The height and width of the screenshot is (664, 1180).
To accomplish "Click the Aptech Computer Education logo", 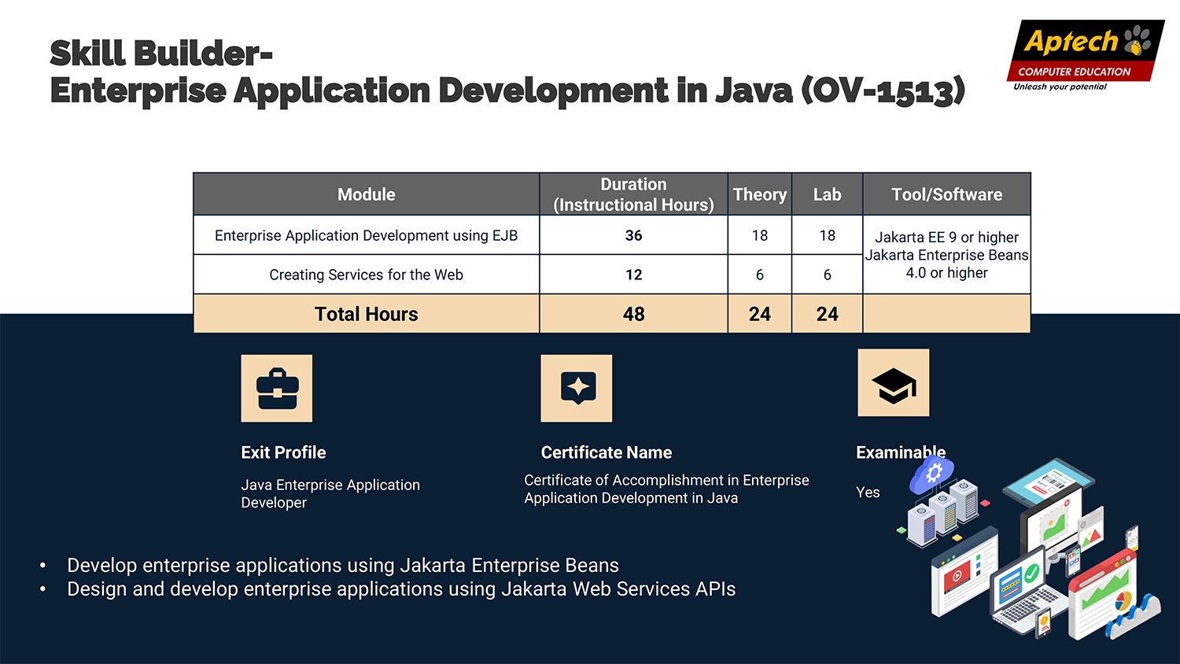I will [1086, 55].
